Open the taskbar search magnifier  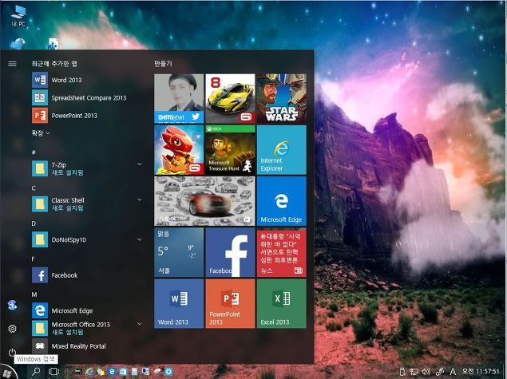point(36,372)
